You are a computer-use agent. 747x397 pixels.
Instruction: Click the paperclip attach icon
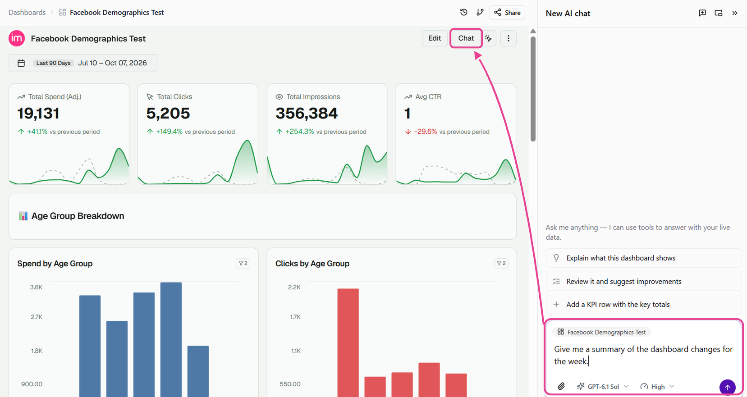point(561,386)
